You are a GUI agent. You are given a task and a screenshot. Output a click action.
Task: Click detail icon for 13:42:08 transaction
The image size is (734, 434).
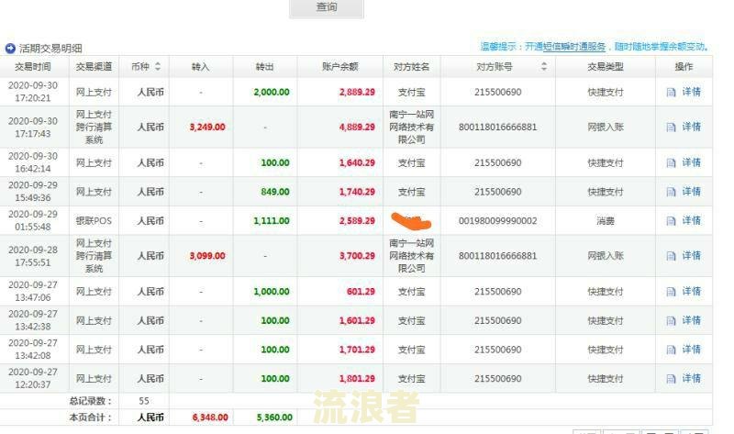click(x=671, y=350)
